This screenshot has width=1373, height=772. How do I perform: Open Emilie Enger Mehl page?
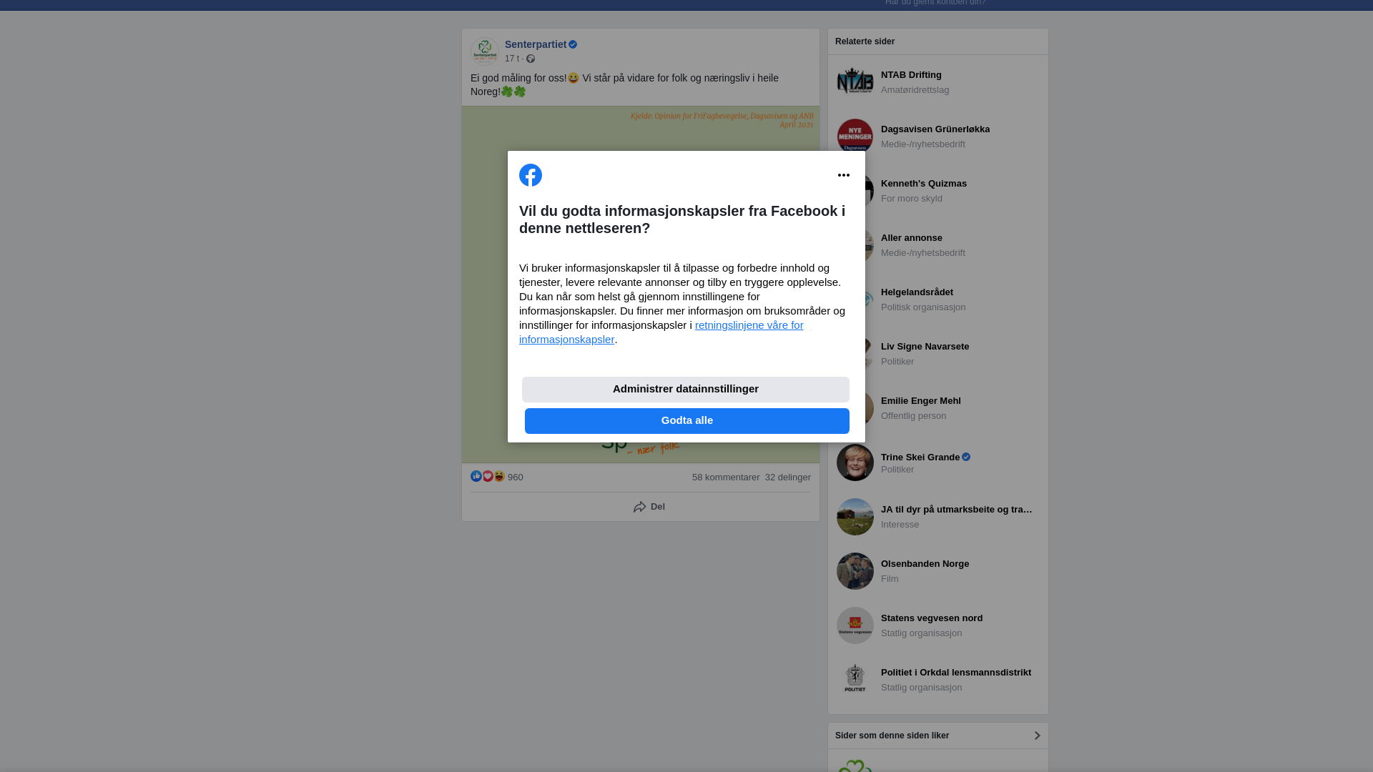921,401
